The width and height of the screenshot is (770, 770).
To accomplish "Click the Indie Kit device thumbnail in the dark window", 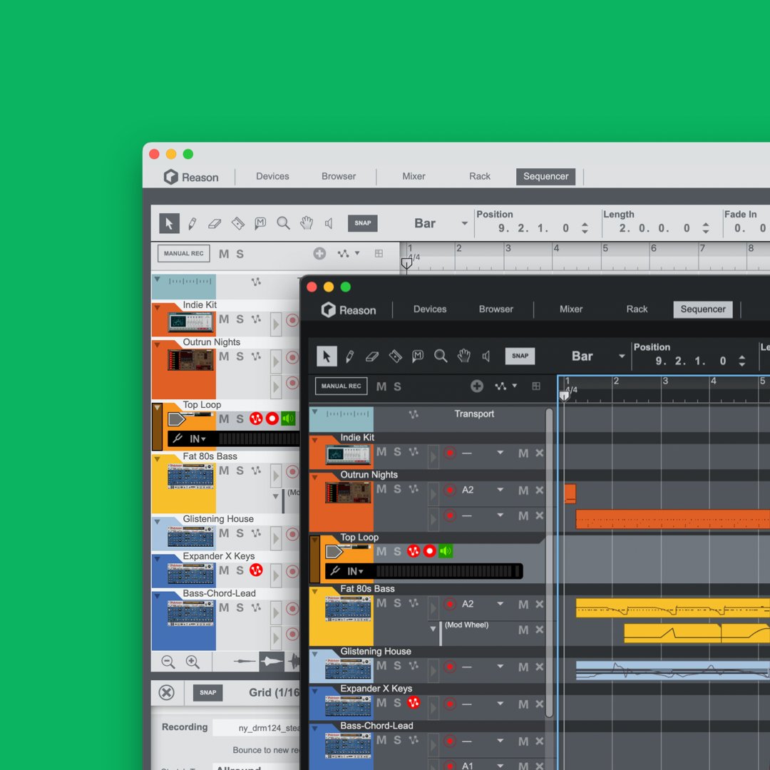I will 348,454.
